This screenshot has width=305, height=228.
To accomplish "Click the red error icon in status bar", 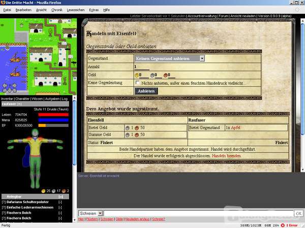I will tap(283, 225).
